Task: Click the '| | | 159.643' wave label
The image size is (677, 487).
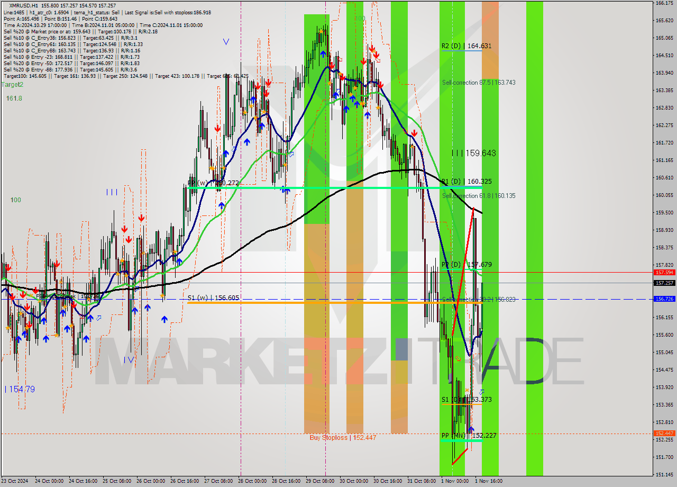Action: tap(474, 153)
